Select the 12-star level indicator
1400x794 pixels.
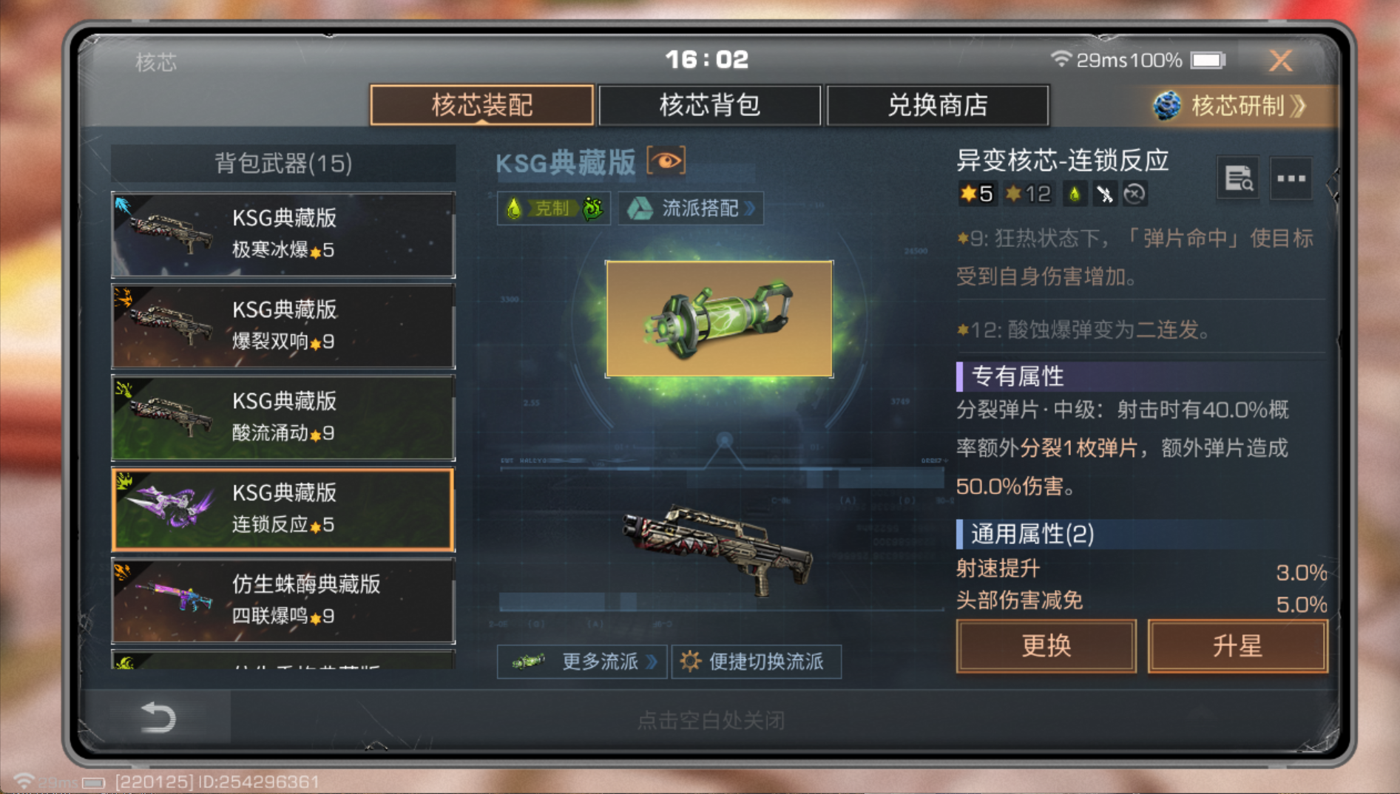(x=1028, y=194)
